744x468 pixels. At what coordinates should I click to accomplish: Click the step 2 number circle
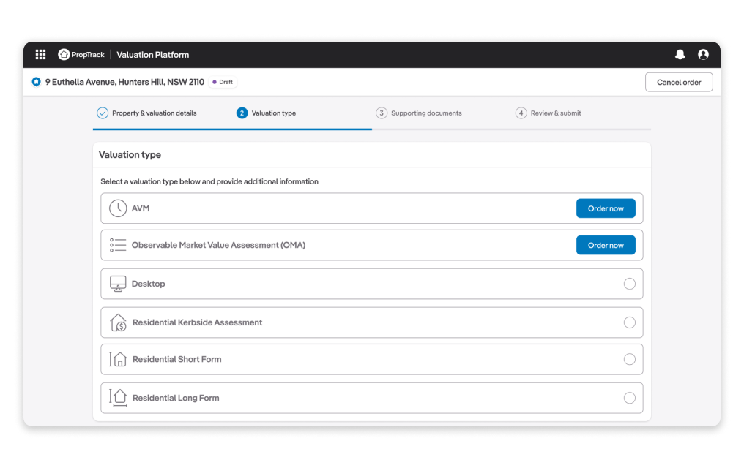[x=242, y=113]
